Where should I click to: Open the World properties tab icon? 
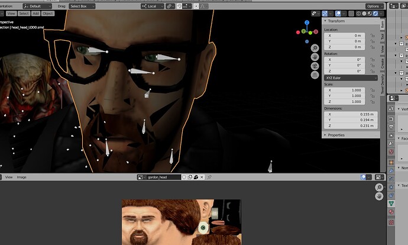coord(391,151)
